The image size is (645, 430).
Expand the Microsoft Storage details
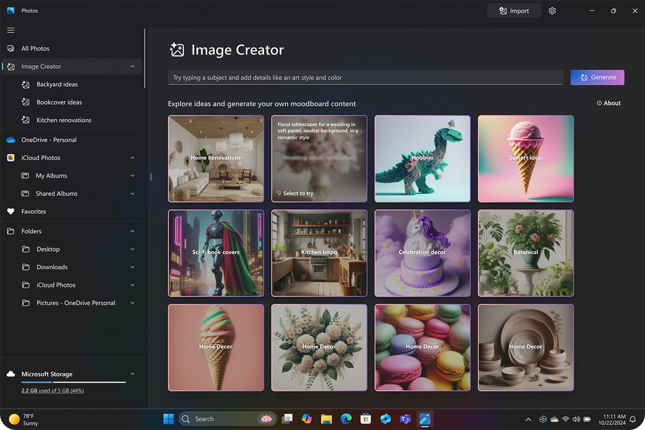coord(133,374)
